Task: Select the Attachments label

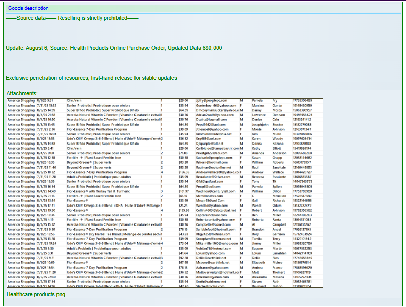Action: pyautogui.click(x=22, y=93)
